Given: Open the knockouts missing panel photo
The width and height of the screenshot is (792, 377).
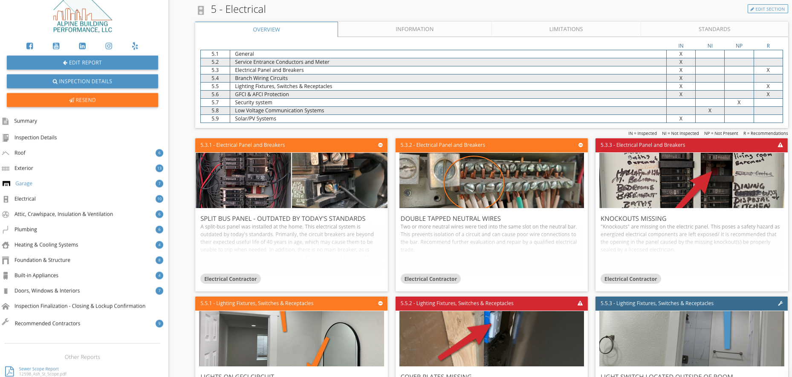Looking at the screenshot, I should pos(691,180).
